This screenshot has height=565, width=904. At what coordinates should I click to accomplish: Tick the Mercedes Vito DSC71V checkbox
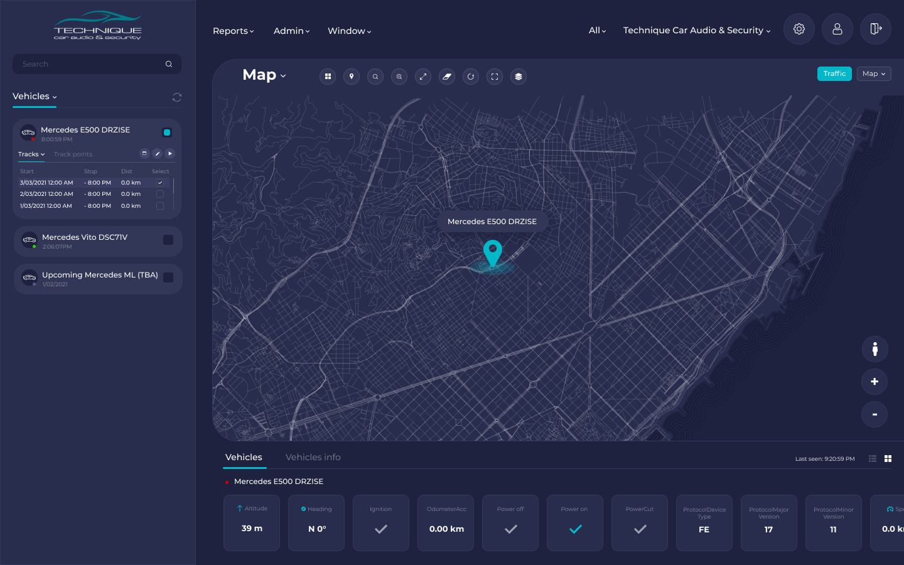coord(168,240)
